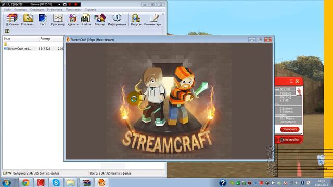Run the Тест archive test icon
This screenshot has height=187, width=333.
tap(43, 20)
